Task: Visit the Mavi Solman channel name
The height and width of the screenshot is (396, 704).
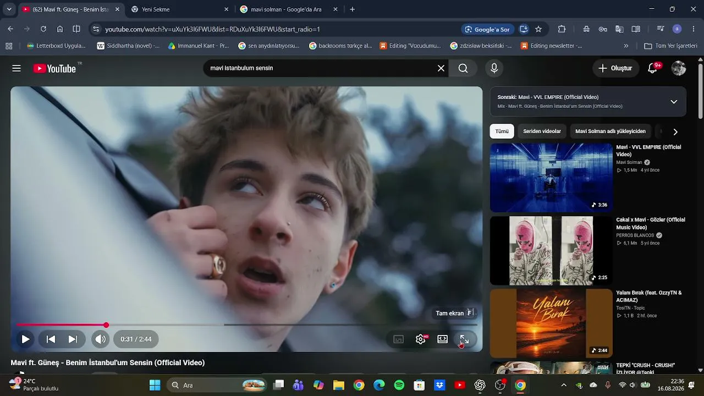Action: pos(629,162)
